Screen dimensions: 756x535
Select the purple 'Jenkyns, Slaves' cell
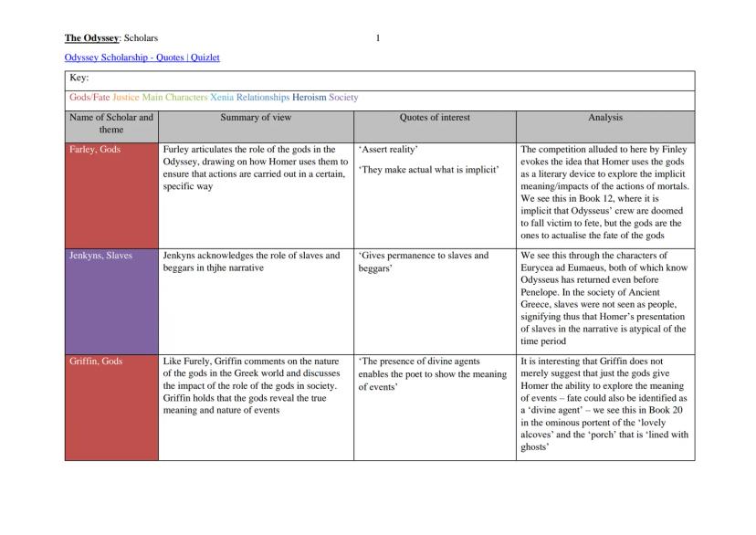(100, 256)
